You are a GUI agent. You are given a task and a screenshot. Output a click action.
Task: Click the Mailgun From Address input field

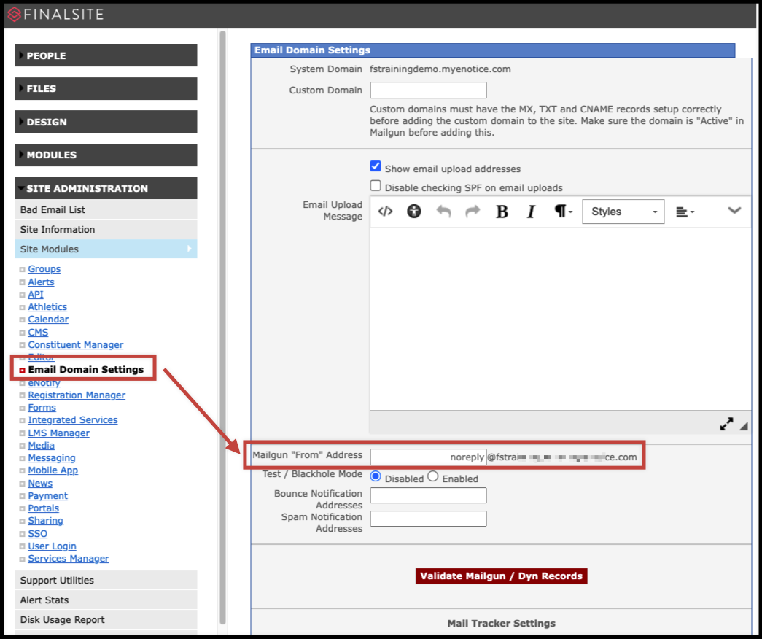click(428, 457)
